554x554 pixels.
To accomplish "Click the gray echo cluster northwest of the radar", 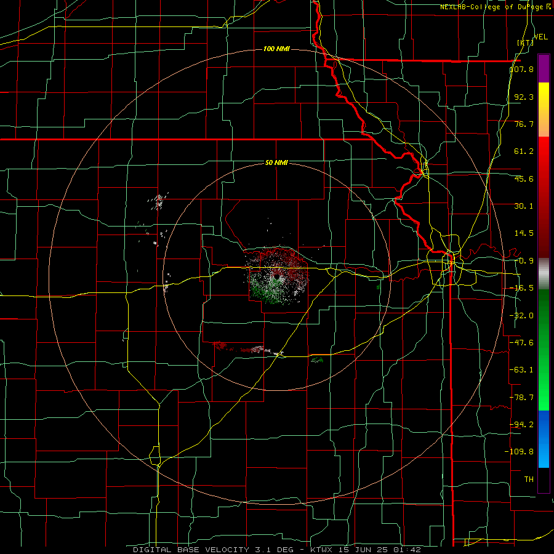I will [x=158, y=203].
